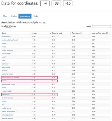Open the autobiographical memory term link

coord(10,77)
